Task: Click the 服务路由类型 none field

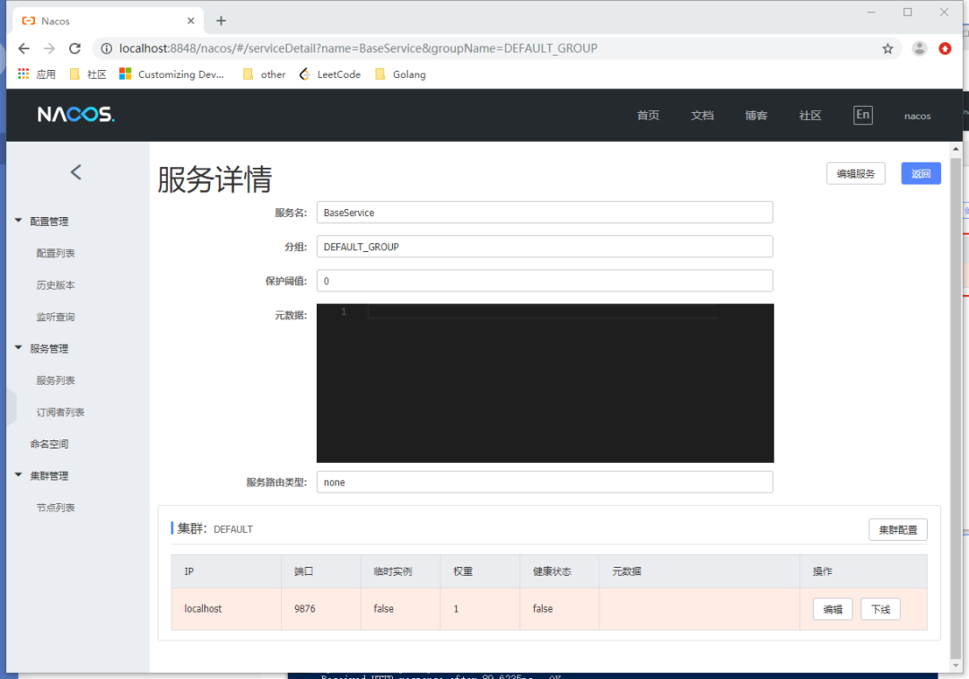Action: pyautogui.click(x=545, y=482)
